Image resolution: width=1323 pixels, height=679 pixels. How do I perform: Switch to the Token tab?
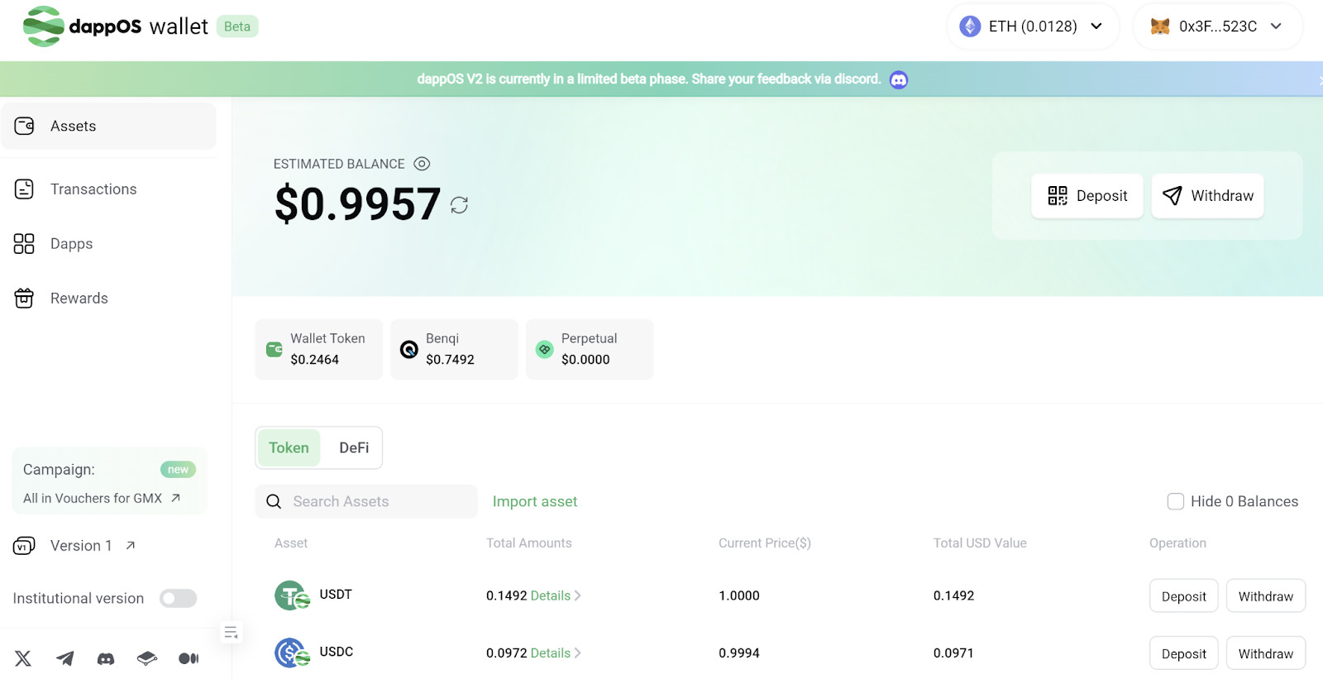pyautogui.click(x=289, y=447)
